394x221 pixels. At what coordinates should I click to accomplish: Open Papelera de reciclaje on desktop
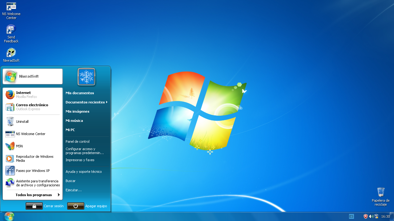pyautogui.click(x=380, y=192)
